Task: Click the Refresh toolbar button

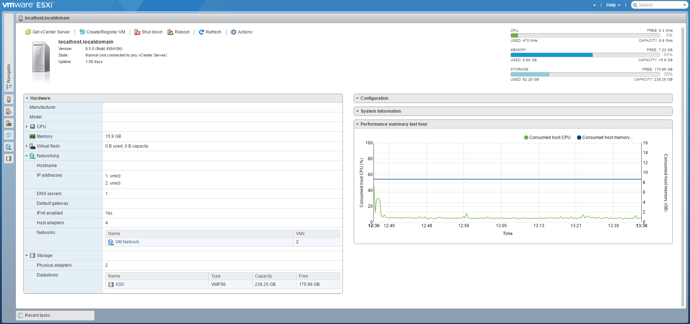Action: tap(210, 32)
